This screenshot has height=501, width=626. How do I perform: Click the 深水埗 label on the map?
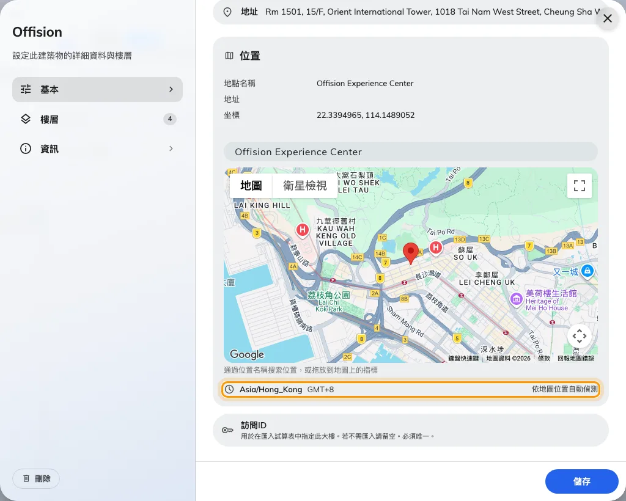(x=492, y=349)
